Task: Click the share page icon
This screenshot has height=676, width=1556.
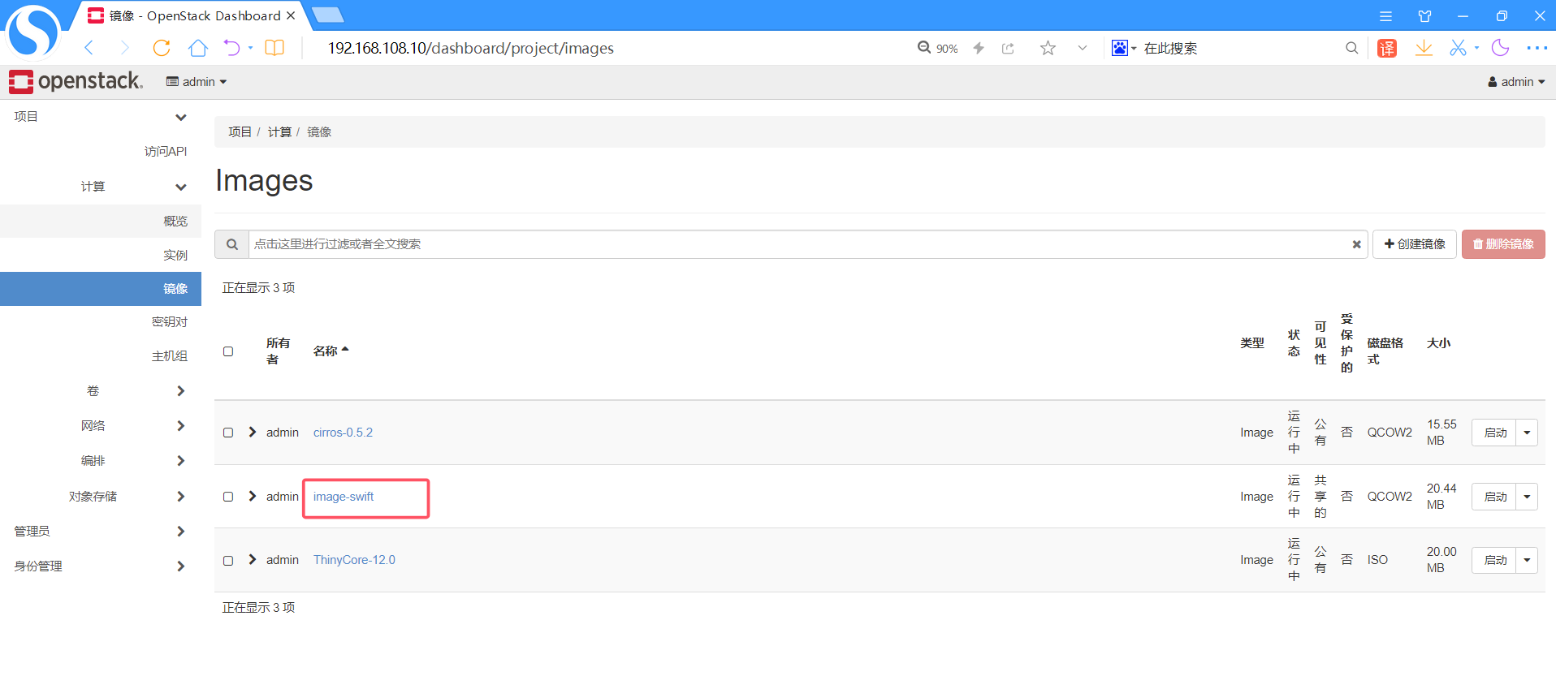Action: click(x=1008, y=48)
